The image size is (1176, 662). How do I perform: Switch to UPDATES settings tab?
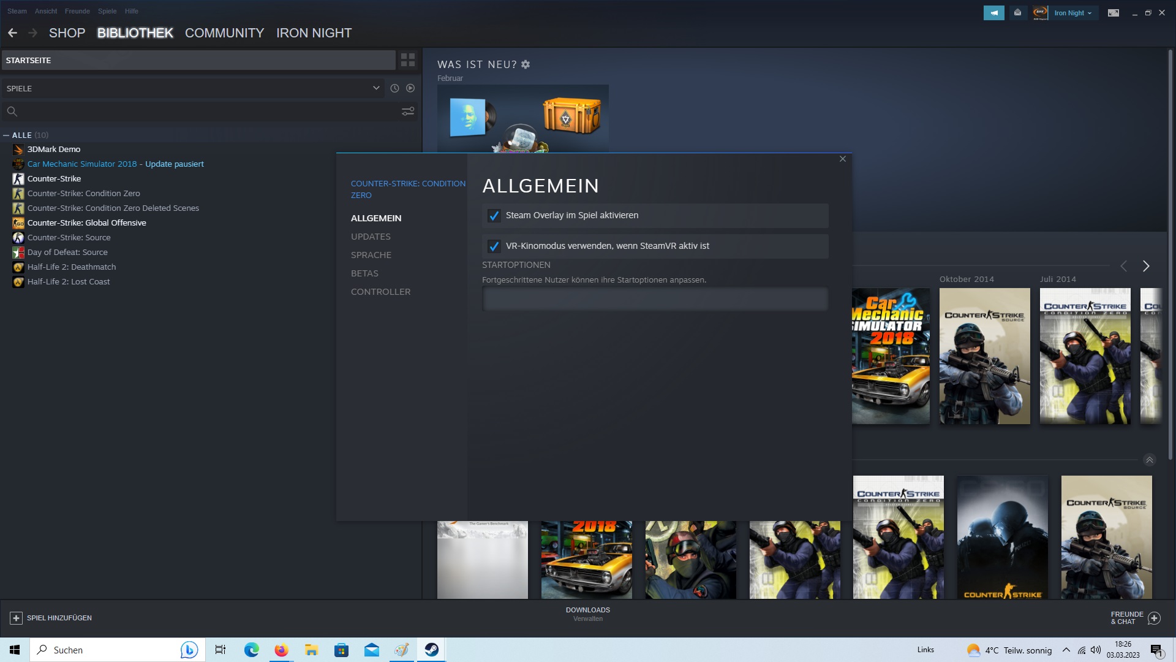click(x=371, y=237)
